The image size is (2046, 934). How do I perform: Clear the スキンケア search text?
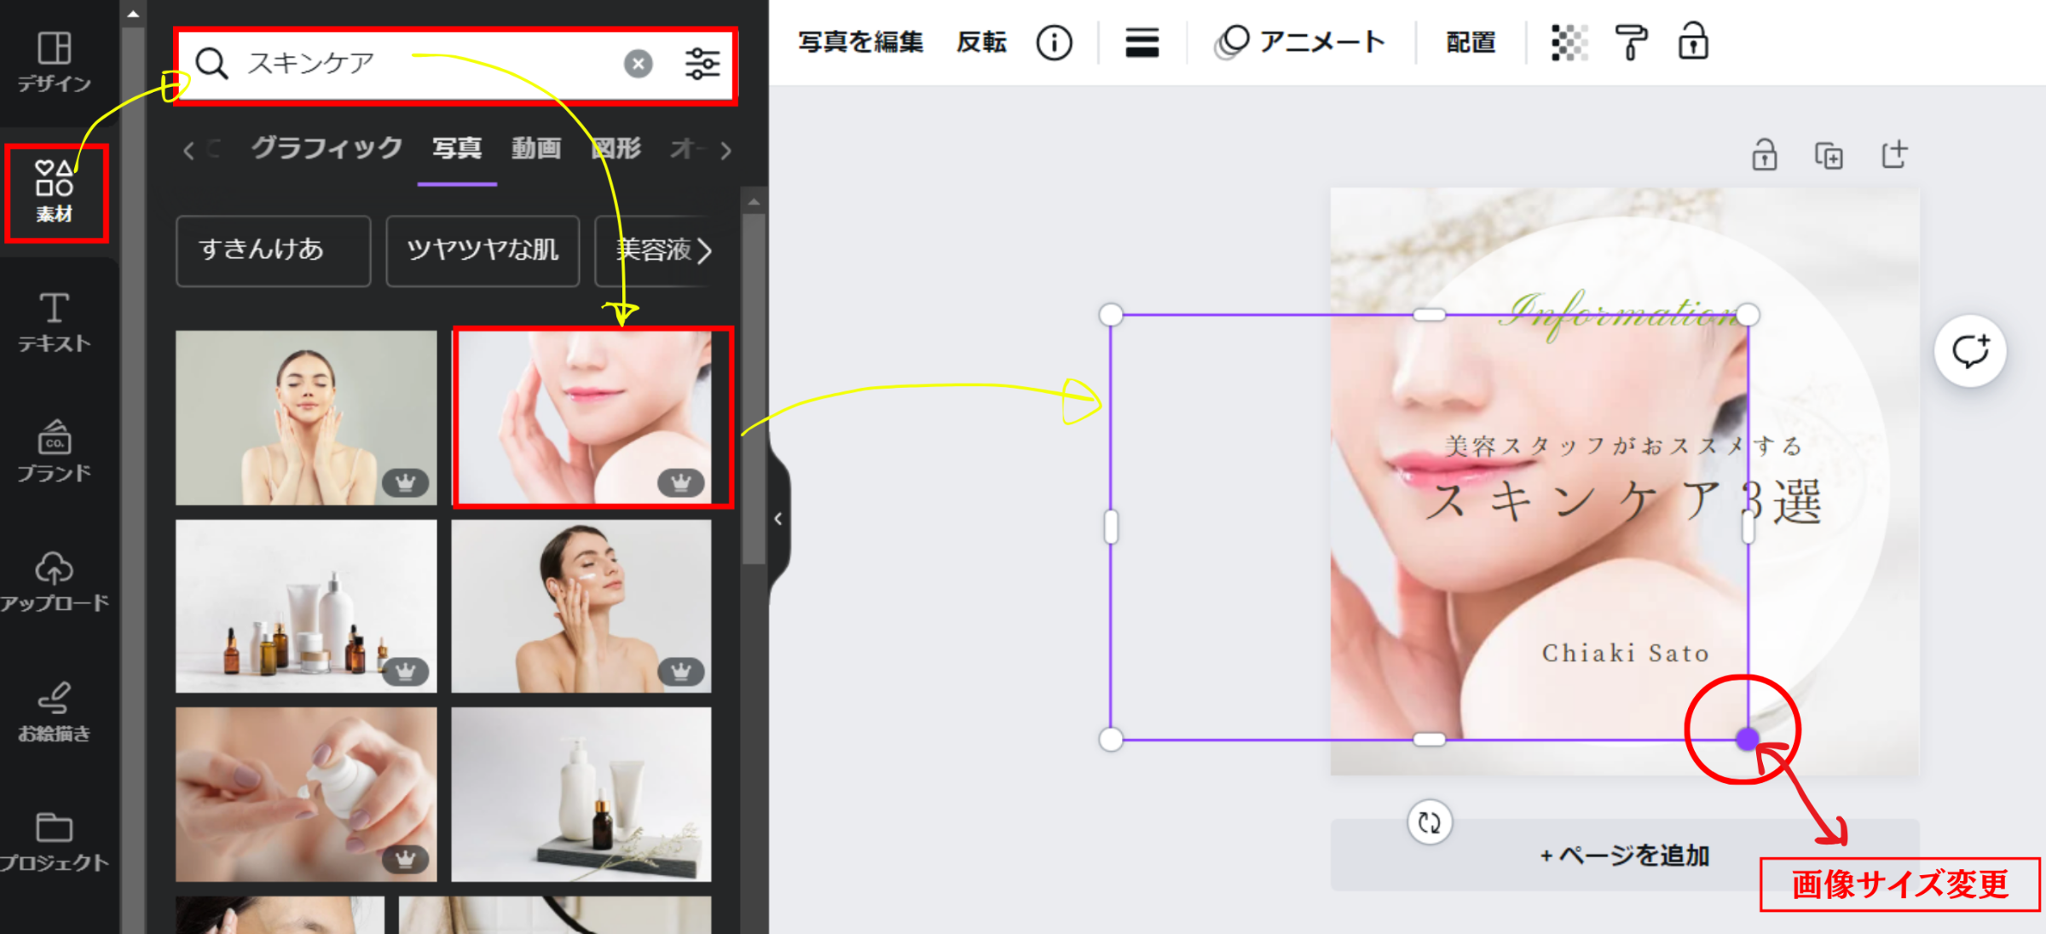638,63
